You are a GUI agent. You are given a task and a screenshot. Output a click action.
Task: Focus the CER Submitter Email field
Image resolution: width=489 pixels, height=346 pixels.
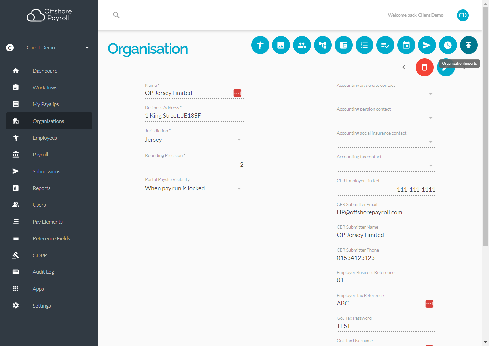point(386,212)
